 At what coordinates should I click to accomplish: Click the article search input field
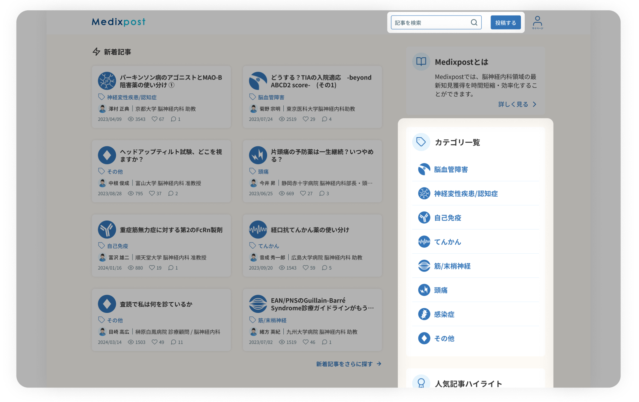tap(436, 23)
